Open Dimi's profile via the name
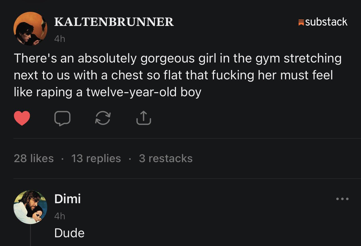 pyautogui.click(x=67, y=199)
